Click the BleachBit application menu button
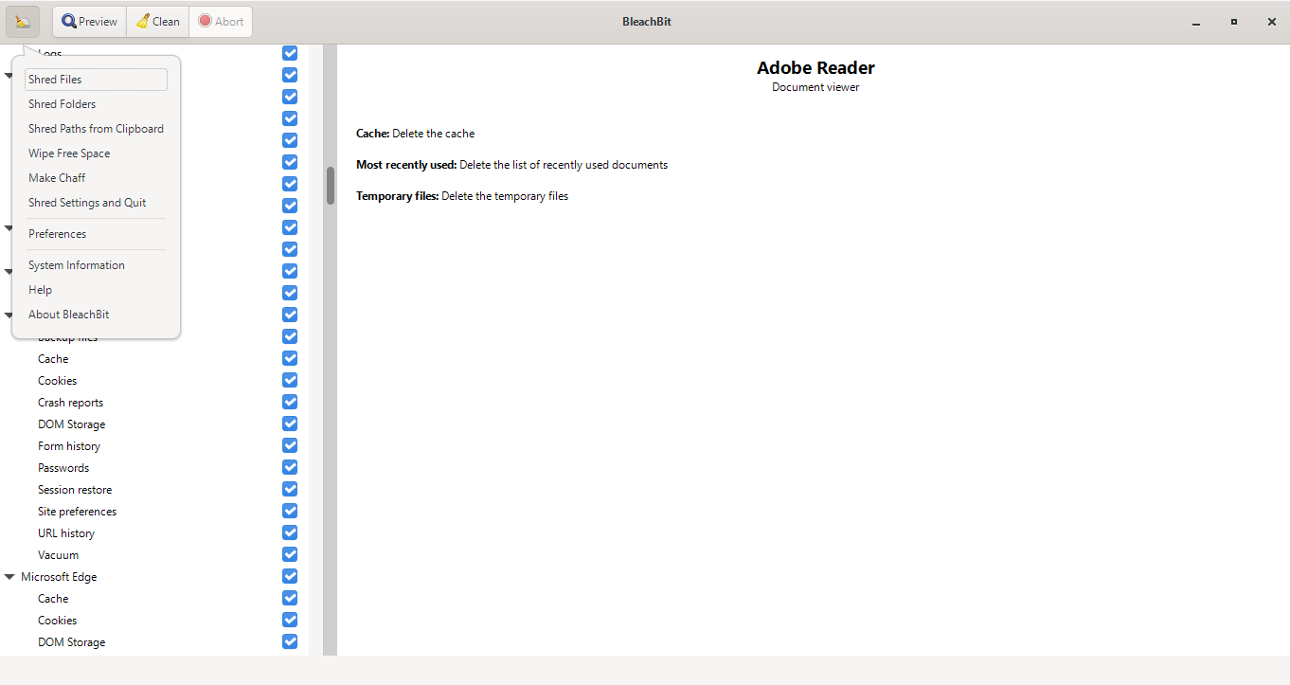 [x=23, y=22]
